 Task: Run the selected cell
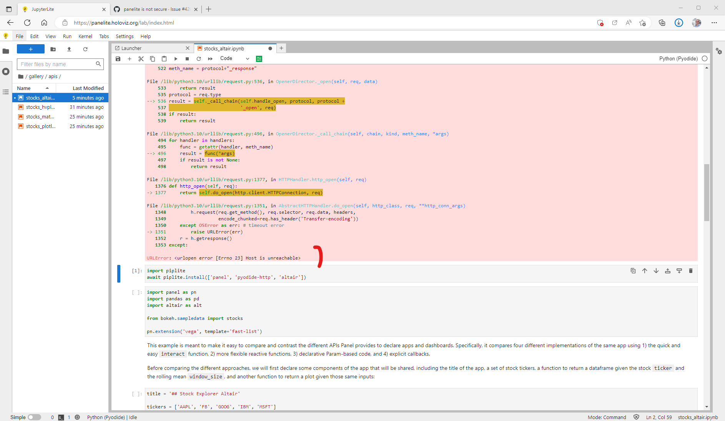coord(176,58)
